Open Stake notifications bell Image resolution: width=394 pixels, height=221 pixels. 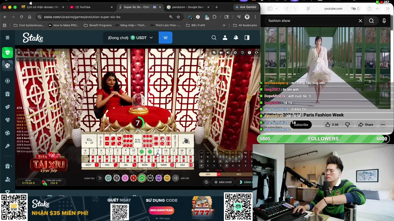[x=236, y=37]
